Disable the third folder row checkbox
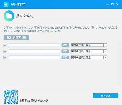This screenshot has width=122, height=105. 5,57
